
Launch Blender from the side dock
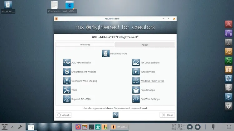pos(228,52)
